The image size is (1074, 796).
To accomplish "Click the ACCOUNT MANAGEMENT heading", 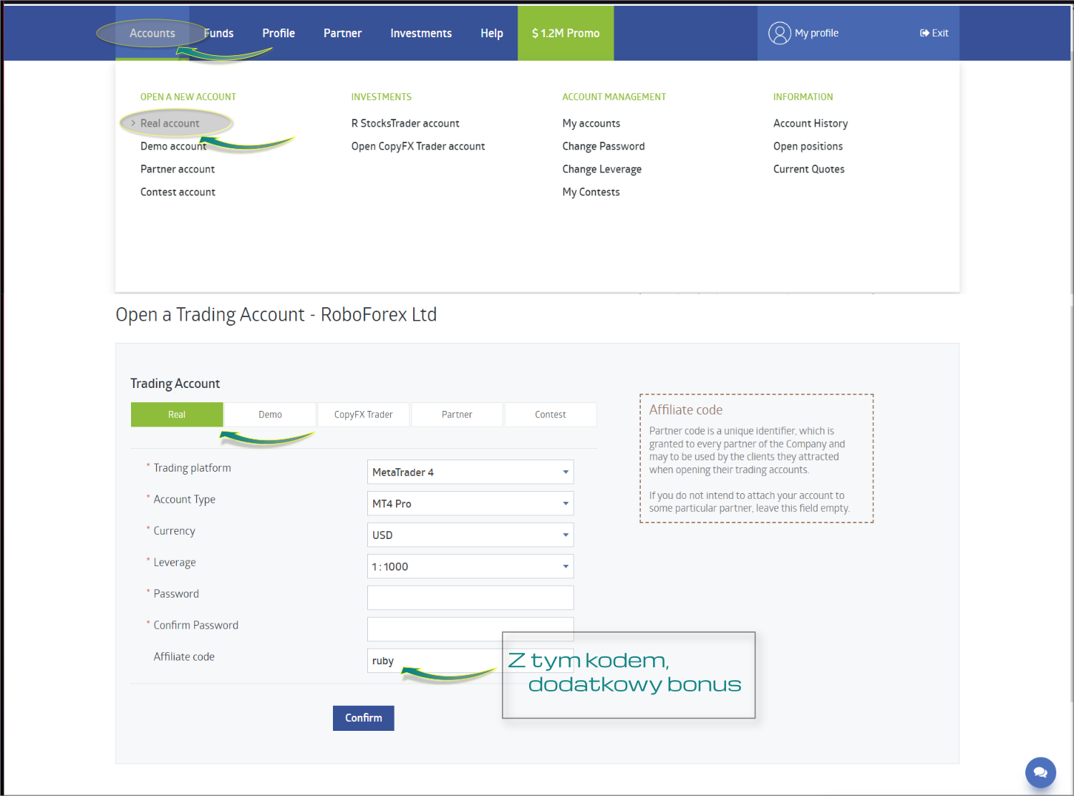I will [614, 97].
